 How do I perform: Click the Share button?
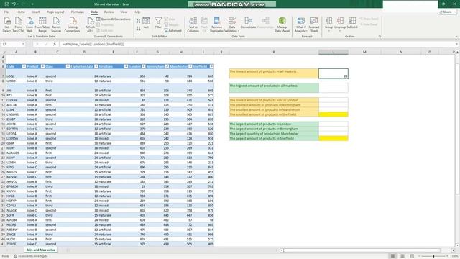pos(447,12)
